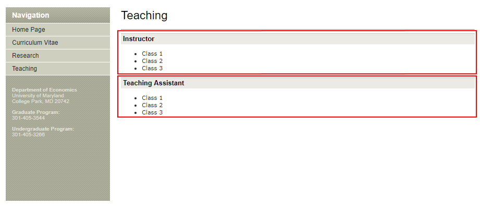
Task: Open the Home Page navigation link
Action: [57, 30]
